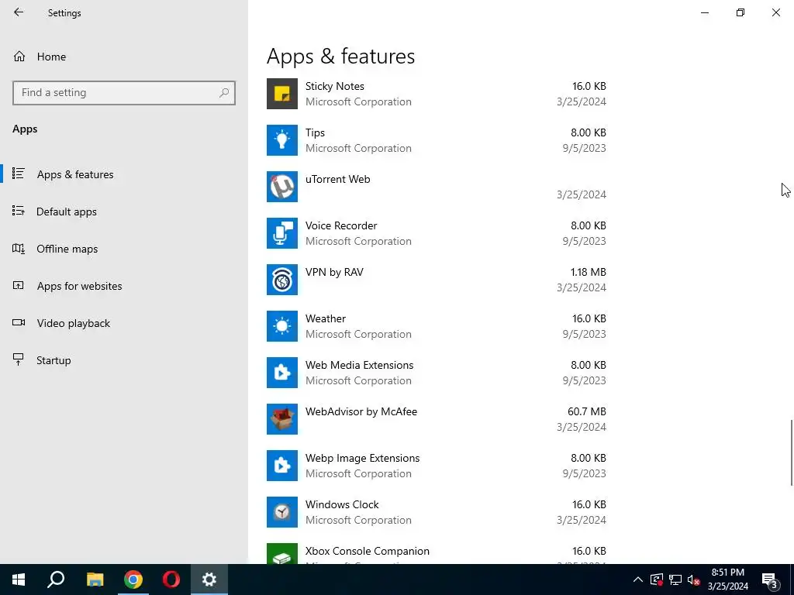Select the Xbox Console Companion name
The height and width of the screenshot is (595, 794).
pyautogui.click(x=367, y=552)
